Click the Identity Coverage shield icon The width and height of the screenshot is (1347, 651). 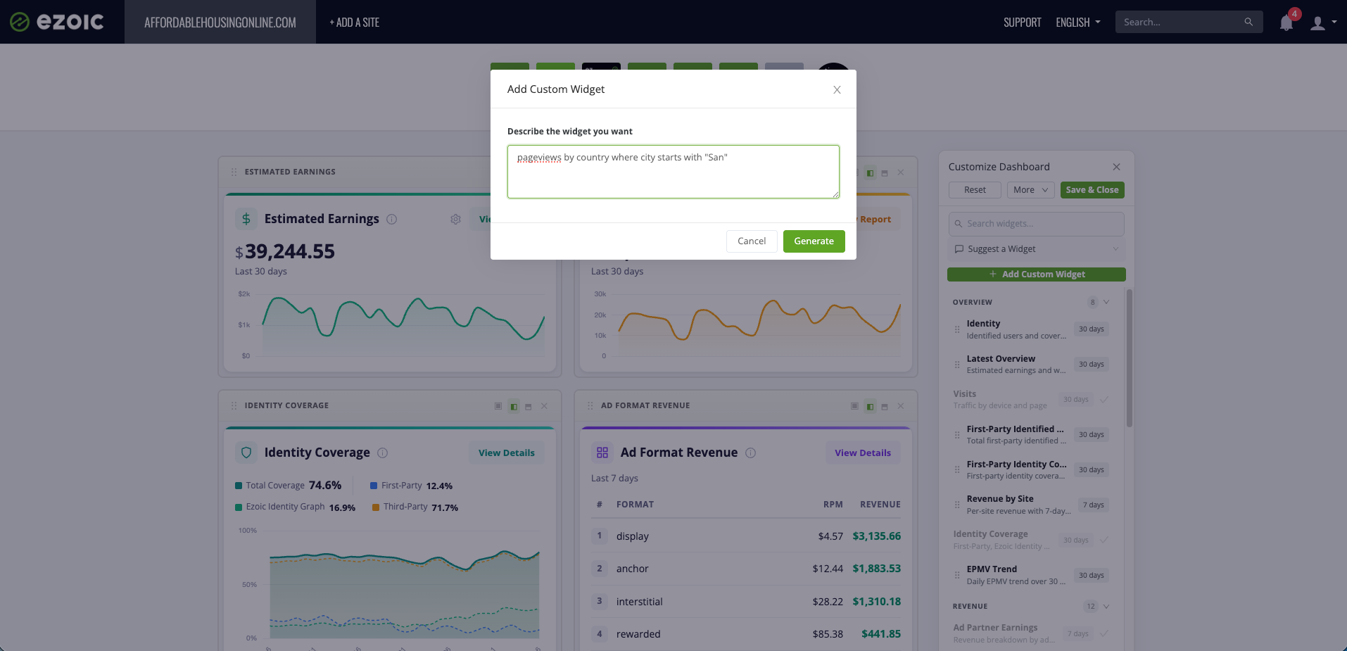(x=246, y=453)
